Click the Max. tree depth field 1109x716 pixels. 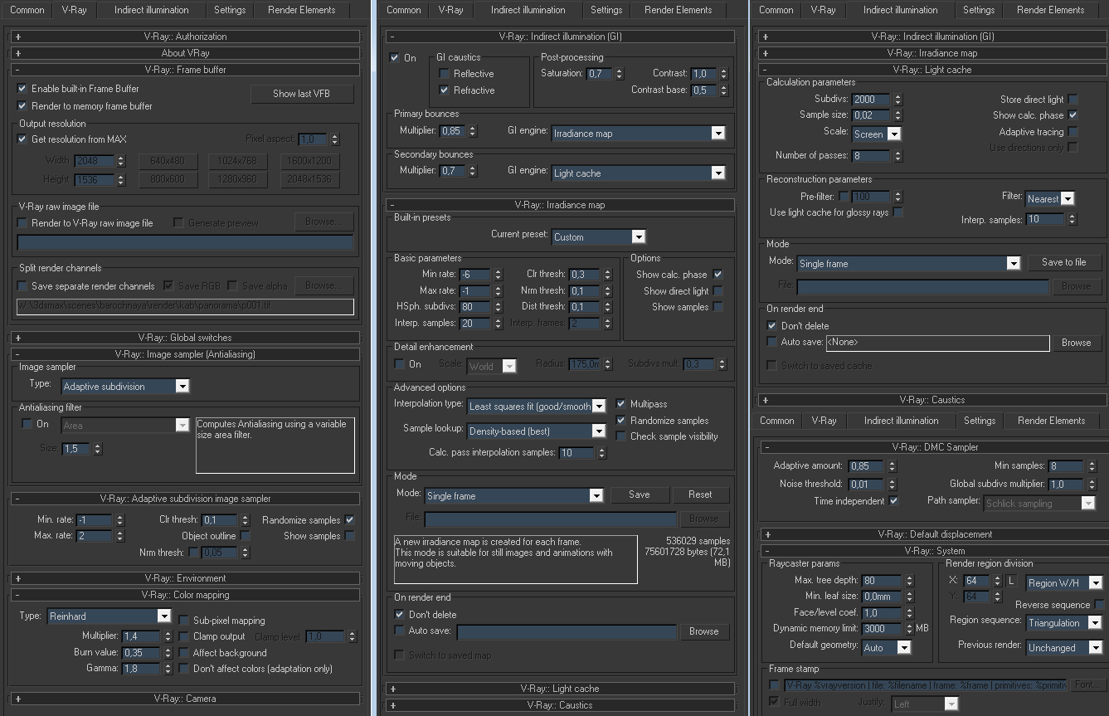tap(881, 581)
